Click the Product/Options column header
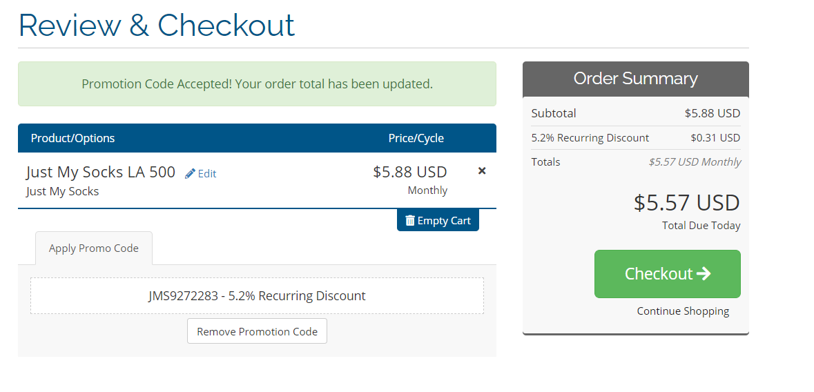814x392 pixels. (x=73, y=138)
